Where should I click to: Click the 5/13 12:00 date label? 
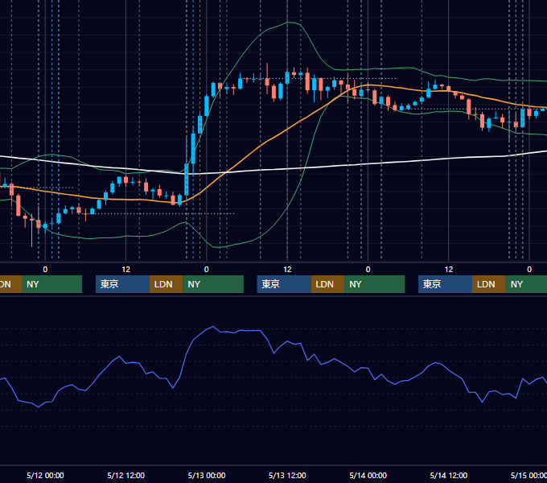(x=287, y=475)
